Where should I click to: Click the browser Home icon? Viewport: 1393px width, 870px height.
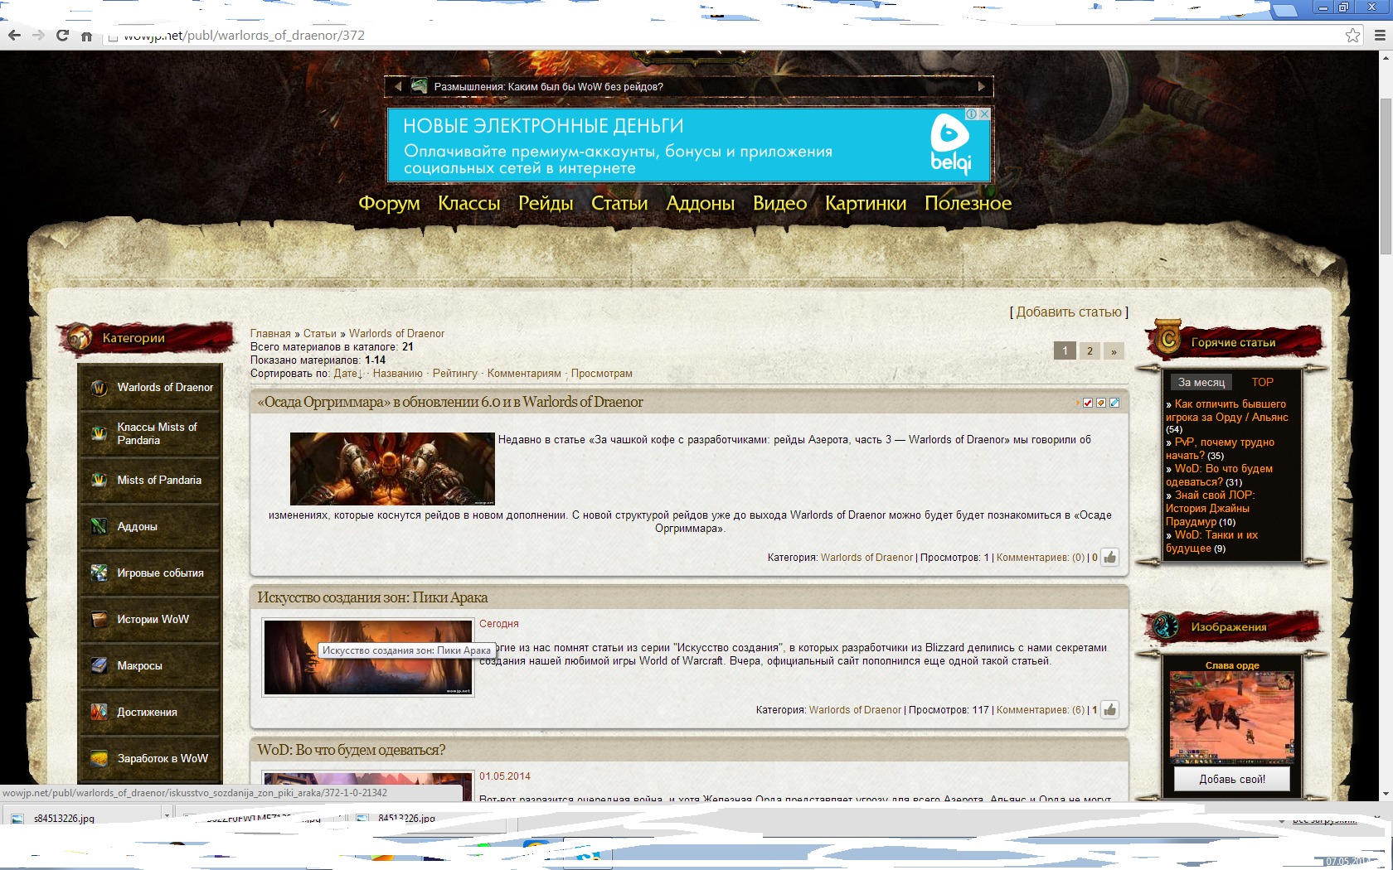point(86,36)
